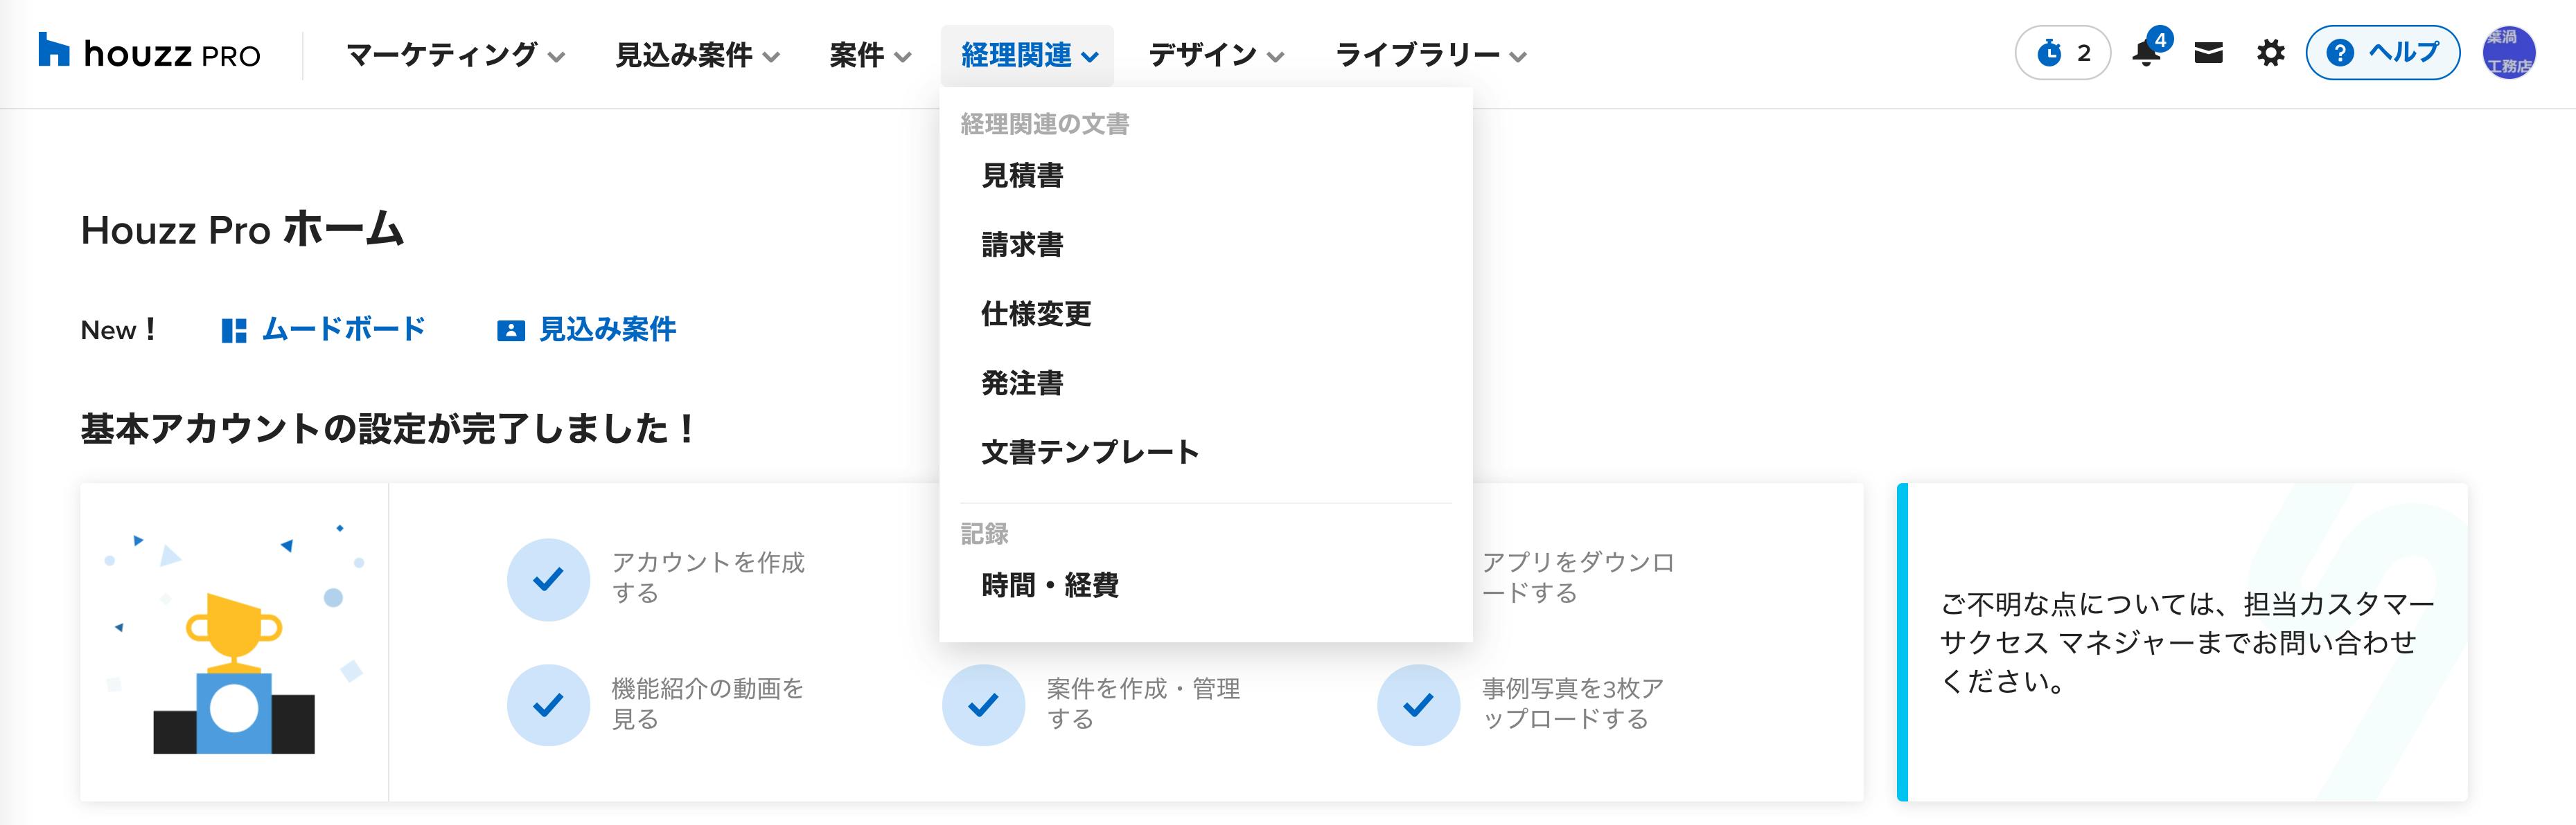Click the 事例写真を3枚アップロードする checkmark circle
Screen dimensions: 2576x825
tap(1418, 705)
